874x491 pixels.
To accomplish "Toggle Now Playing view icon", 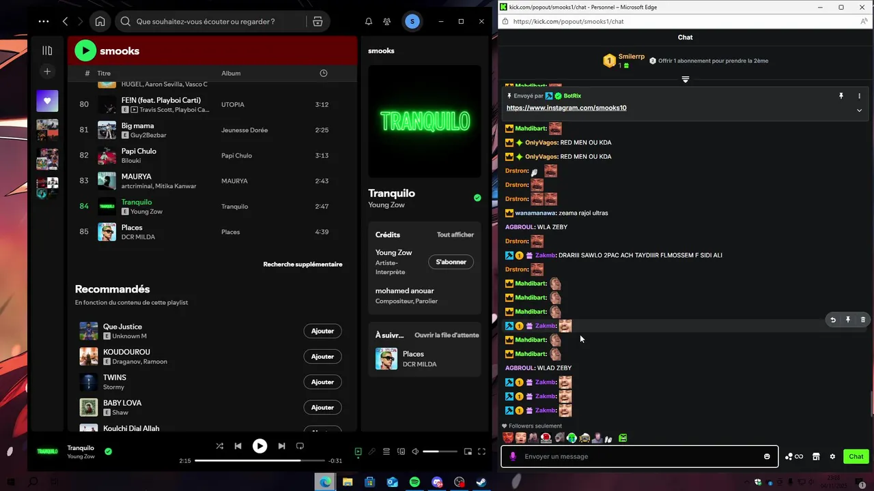I will click(x=358, y=451).
